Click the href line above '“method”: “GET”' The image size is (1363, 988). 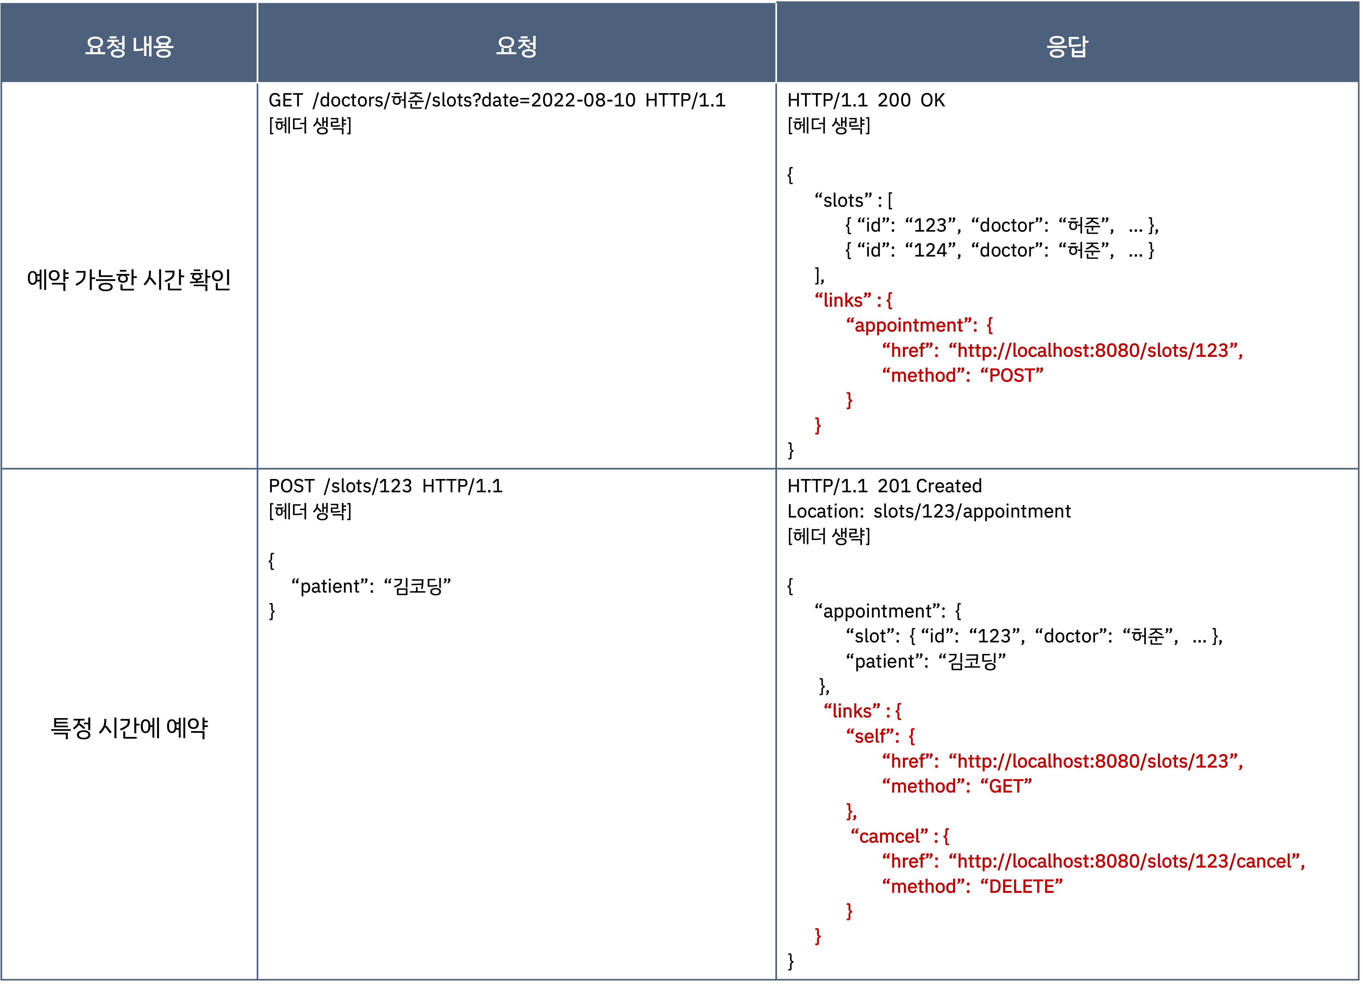pyautogui.click(x=1062, y=761)
